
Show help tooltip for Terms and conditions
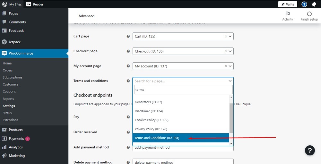click(128, 81)
